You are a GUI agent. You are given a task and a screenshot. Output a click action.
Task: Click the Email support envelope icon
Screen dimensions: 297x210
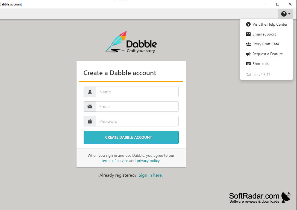248,34
